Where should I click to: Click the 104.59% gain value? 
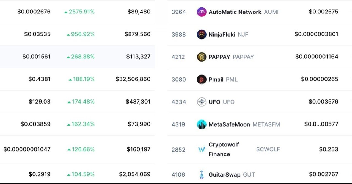point(83,174)
